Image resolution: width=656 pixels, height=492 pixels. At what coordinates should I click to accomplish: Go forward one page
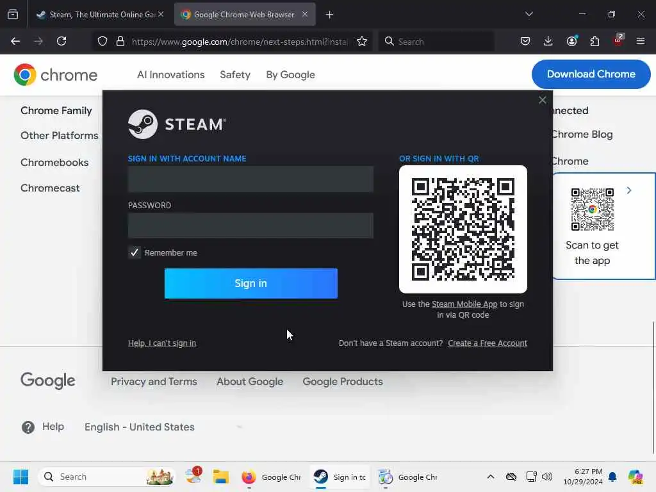[38, 41]
